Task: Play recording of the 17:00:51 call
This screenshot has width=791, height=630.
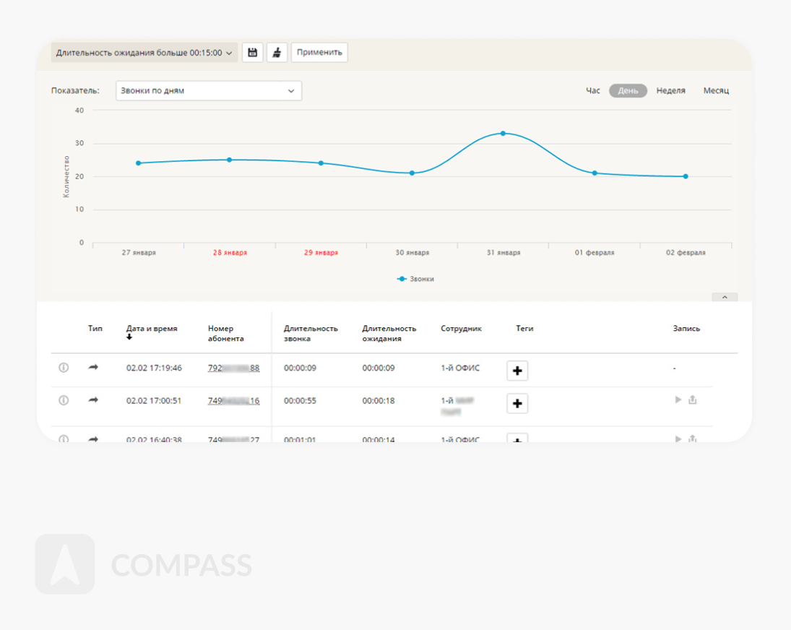Action: (678, 400)
